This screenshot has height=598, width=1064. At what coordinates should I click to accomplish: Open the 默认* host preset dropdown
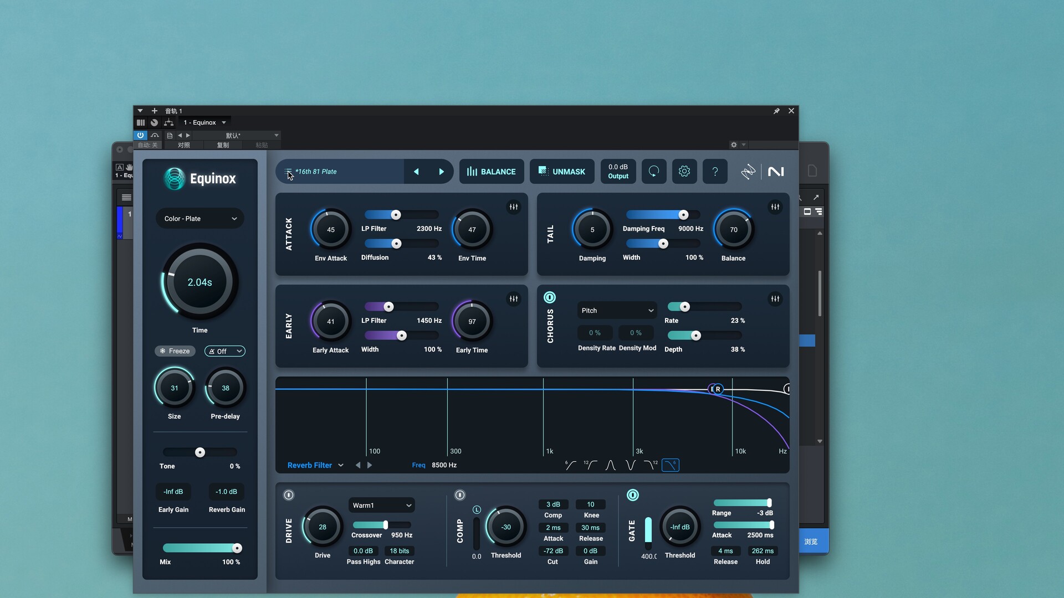click(237, 135)
